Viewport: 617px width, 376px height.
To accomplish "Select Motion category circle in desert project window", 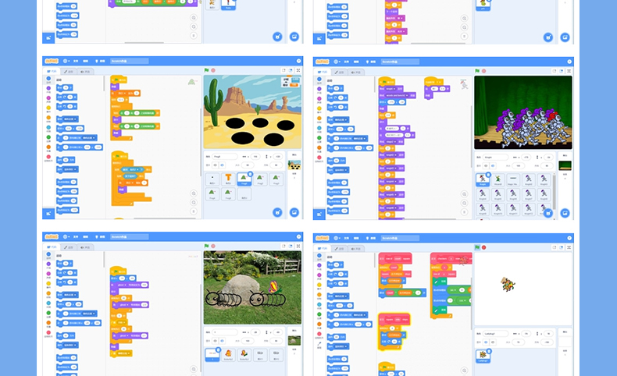I will (x=48, y=79).
